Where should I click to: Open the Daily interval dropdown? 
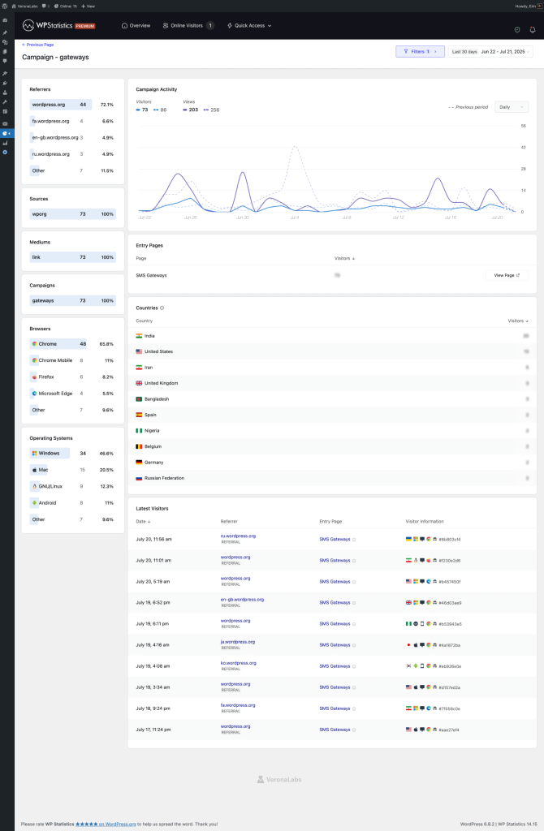(512, 107)
